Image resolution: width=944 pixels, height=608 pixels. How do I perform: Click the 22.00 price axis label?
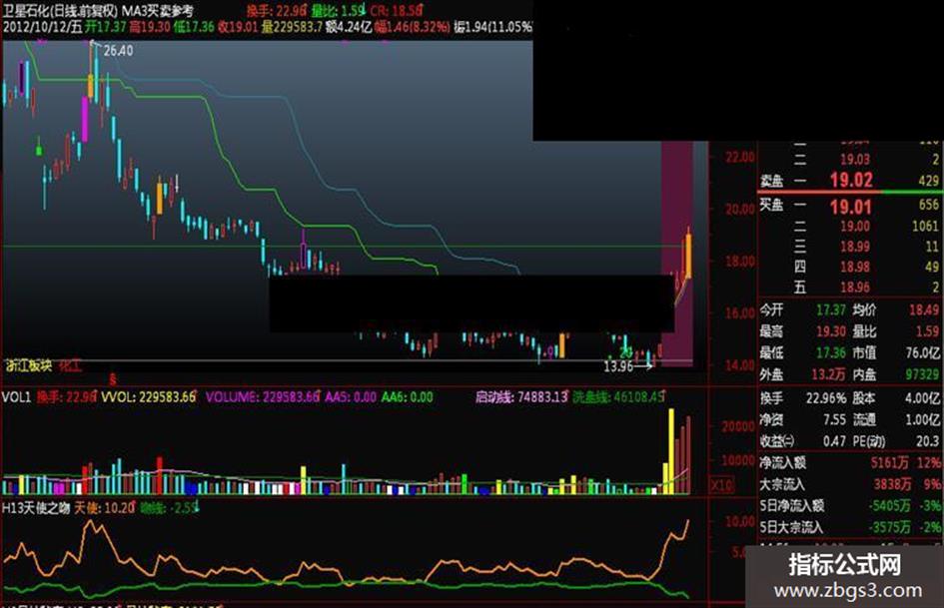[x=739, y=158]
